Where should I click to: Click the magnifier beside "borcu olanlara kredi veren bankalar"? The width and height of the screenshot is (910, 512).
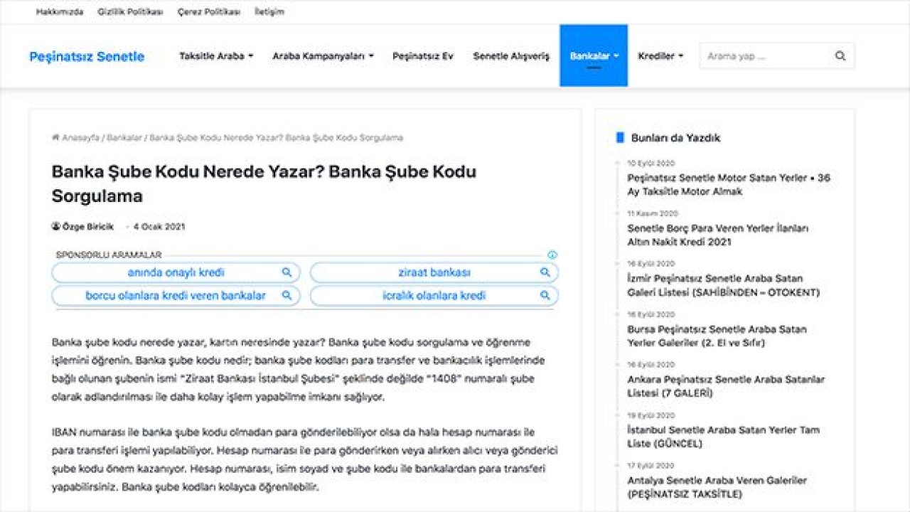coord(287,295)
